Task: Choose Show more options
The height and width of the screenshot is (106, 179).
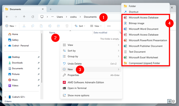Action: pos(91,95)
